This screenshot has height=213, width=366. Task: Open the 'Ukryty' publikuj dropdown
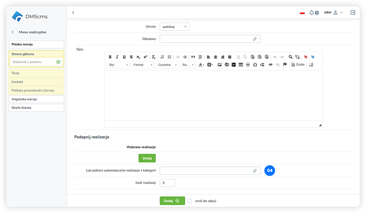click(x=175, y=26)
